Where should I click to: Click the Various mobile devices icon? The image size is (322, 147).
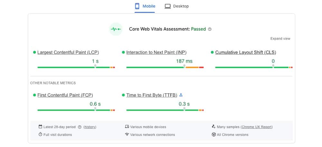pos(127,127)
